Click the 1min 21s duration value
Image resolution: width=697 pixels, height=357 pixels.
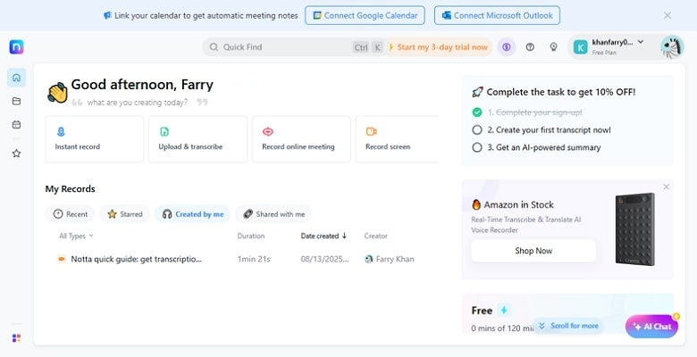(254, 259)
